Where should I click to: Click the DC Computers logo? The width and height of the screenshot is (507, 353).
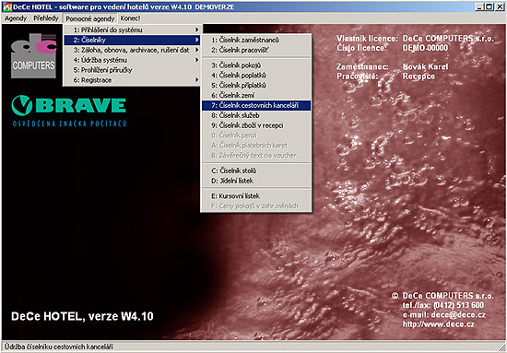click(x=33, y=55)
